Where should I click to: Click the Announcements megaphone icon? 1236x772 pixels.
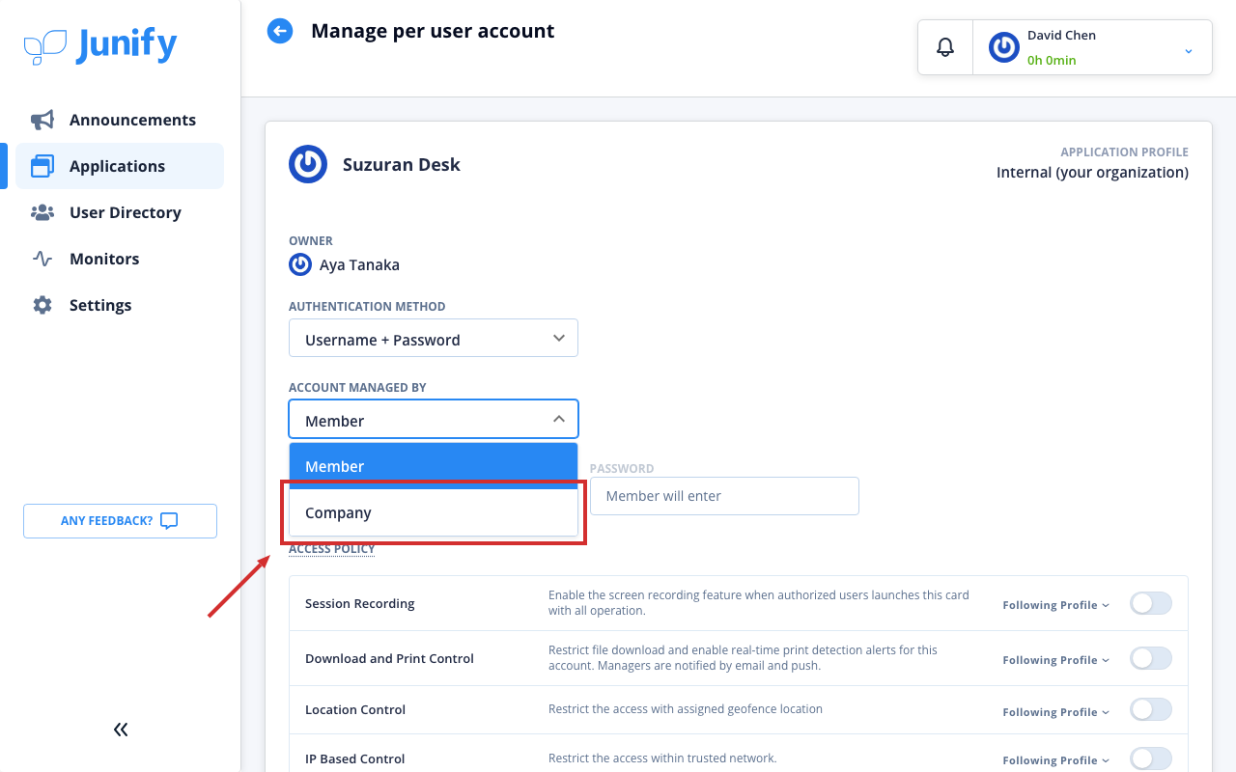point(42,120)
